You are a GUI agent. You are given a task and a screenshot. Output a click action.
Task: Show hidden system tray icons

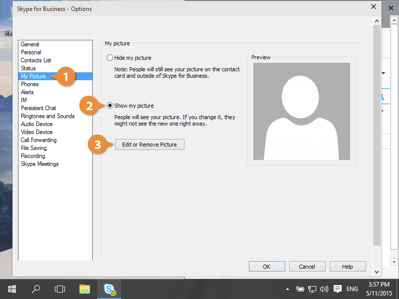coord(287,289)
